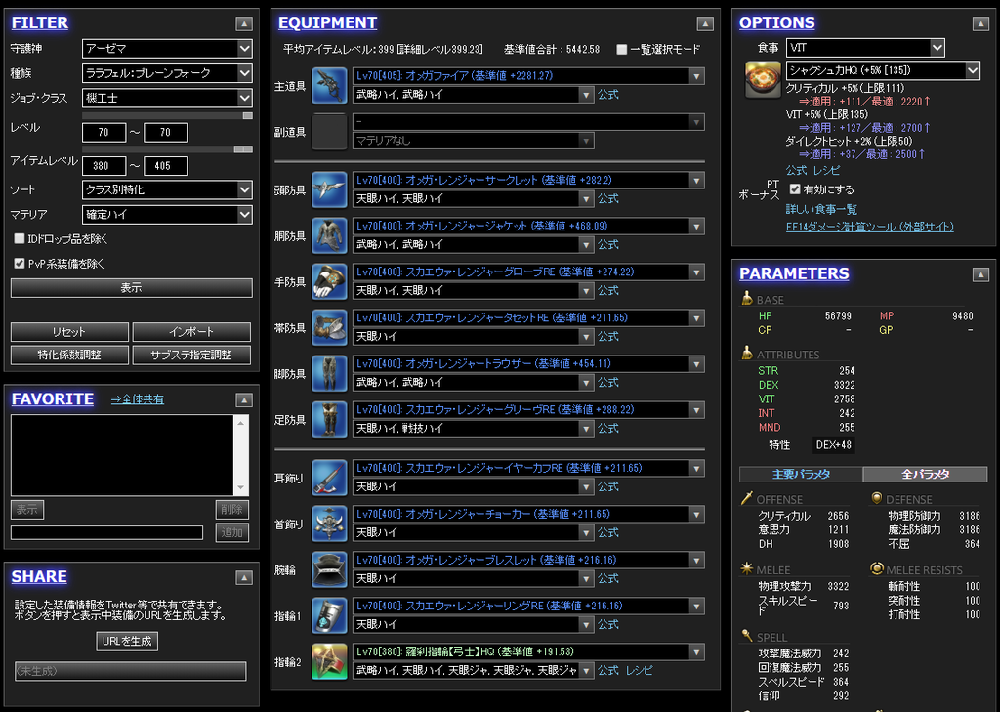
Task: Switch to the 主要パラメタ tab
Action: 801,474
